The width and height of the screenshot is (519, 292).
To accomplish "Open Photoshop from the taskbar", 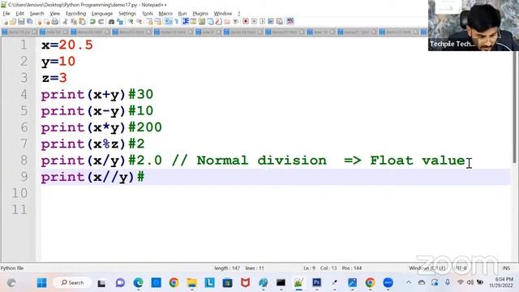I will pyautogui.click(x=317, y=283).
